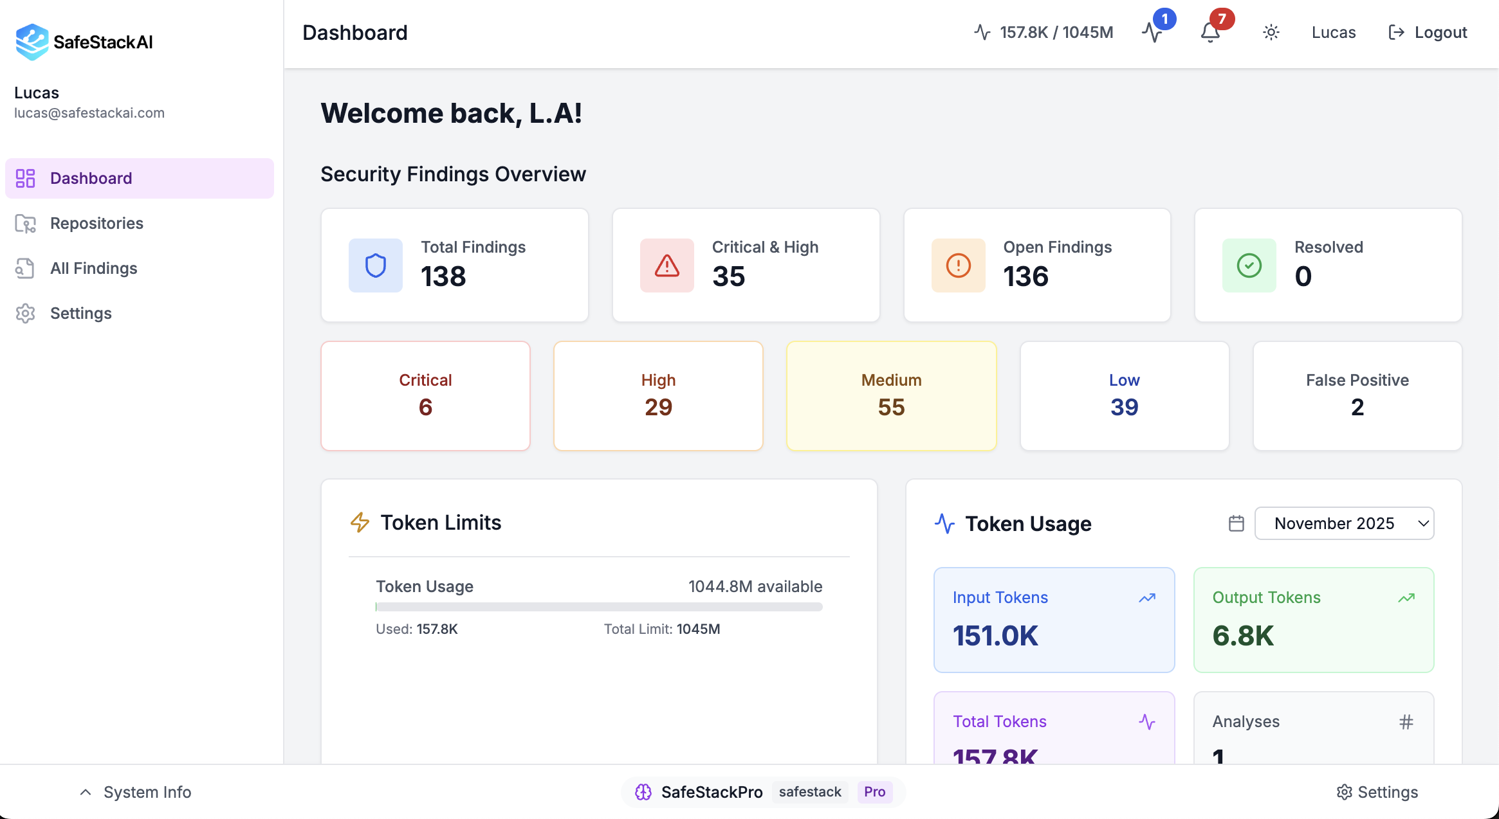Switch to the Repositories section

pos(97,223)
